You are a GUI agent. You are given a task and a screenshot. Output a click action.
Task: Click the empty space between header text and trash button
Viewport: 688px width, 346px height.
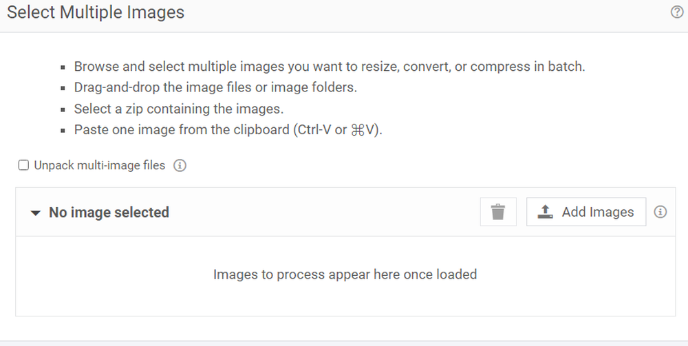[325, 213]
